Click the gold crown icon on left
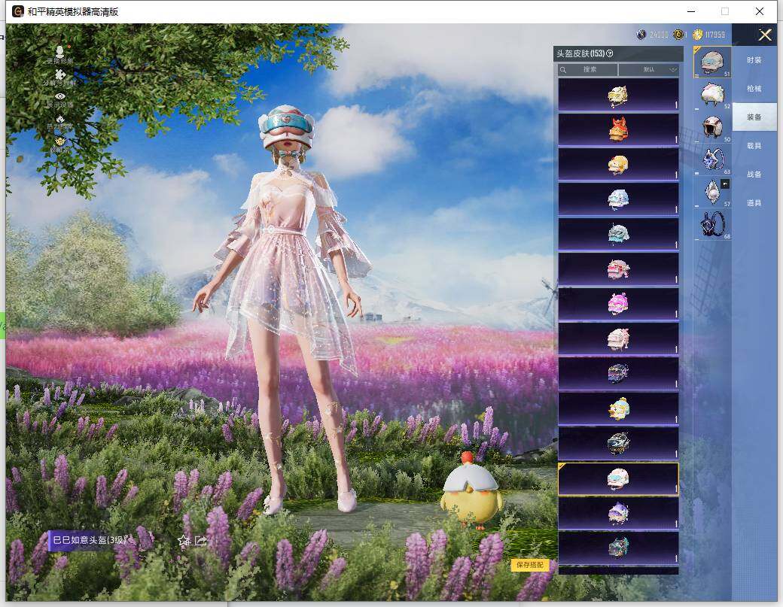Image resolution: width=783 pixels, height=607 pixels. pos(60,141)
